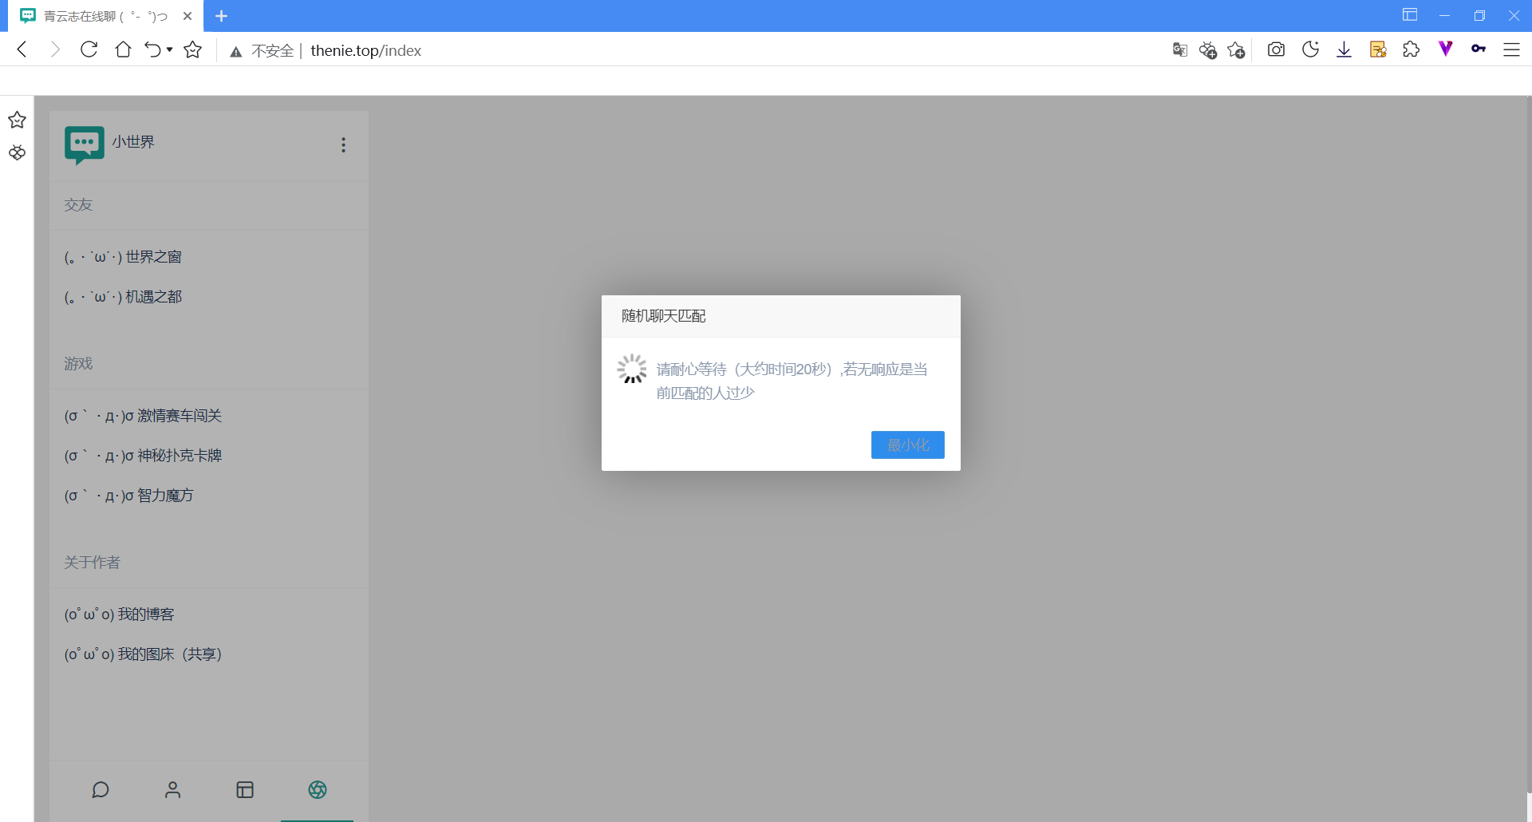The width and height of the screenshot is (1532, 822).
Task: Toggle night mode moon icon
Action: coord(1310,49)
